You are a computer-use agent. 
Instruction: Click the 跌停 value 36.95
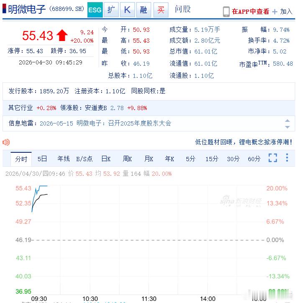pos(78,51)
